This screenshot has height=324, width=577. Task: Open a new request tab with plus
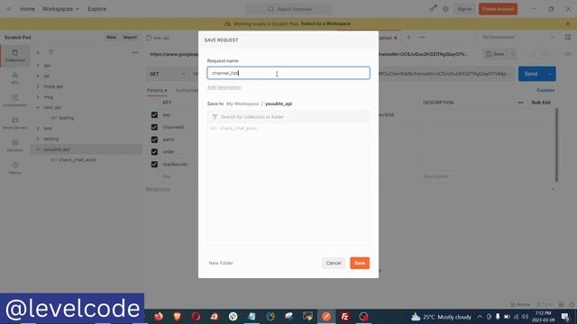[408, 38]
